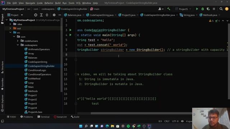Open the File menu
This screenshot has width=230, height=129.
click(9, 3)
